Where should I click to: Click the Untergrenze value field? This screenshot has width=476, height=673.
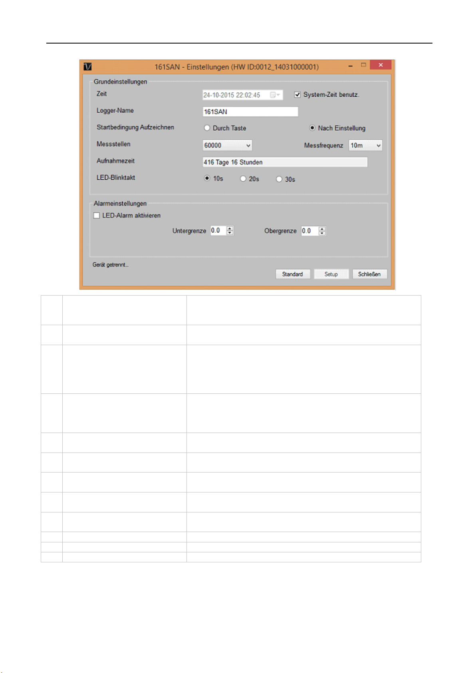(218, 230)
